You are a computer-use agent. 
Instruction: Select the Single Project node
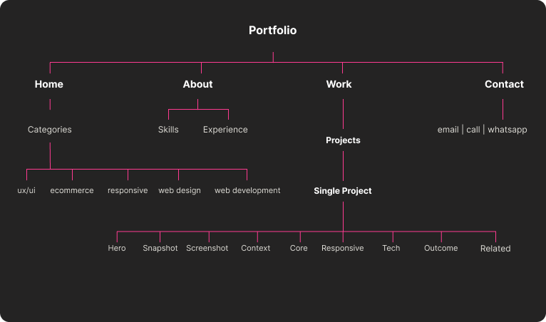[343, 191]
